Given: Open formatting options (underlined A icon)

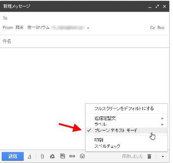Looking at the screenshot, I should [29, 157].
